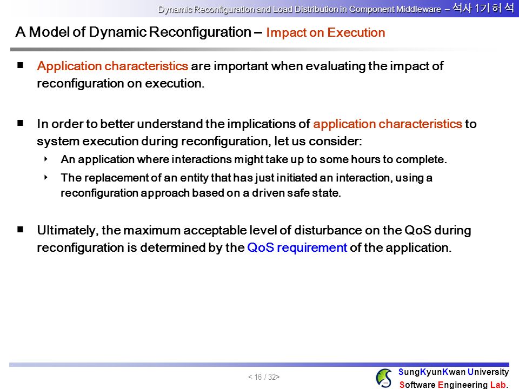Click the arrow bullet before 'The replacement of'

coord(46,177)
